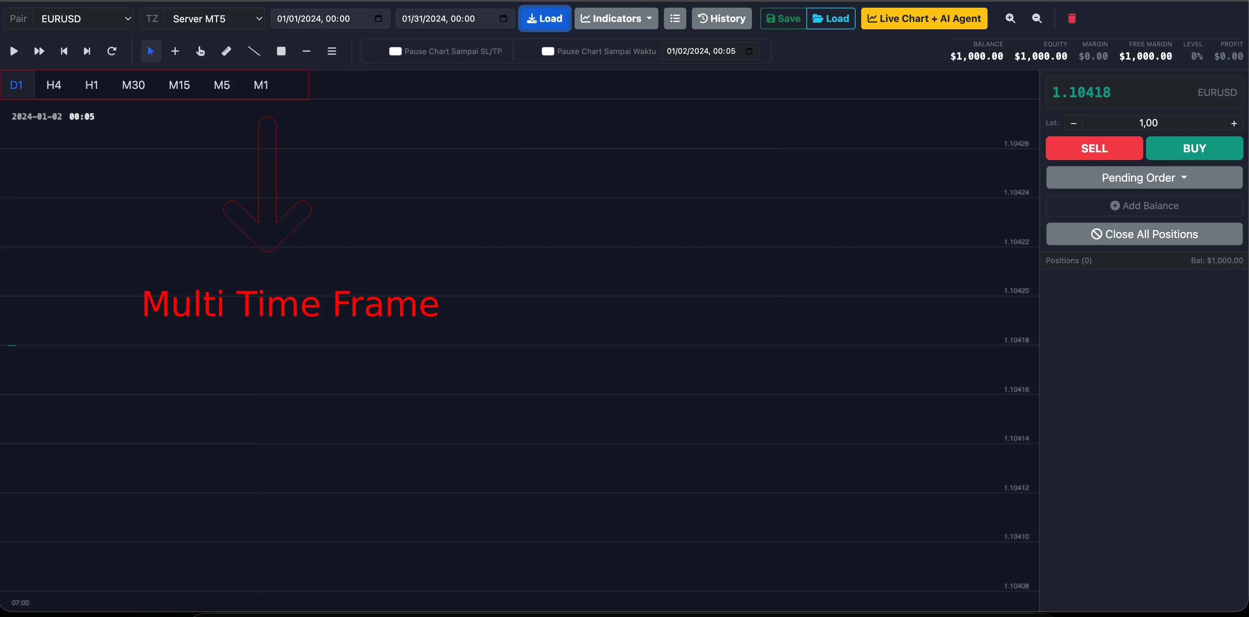Screen dimensions: 1249x617
Task: Switch to the M15 timeframe tab
Action: [179, 85]
